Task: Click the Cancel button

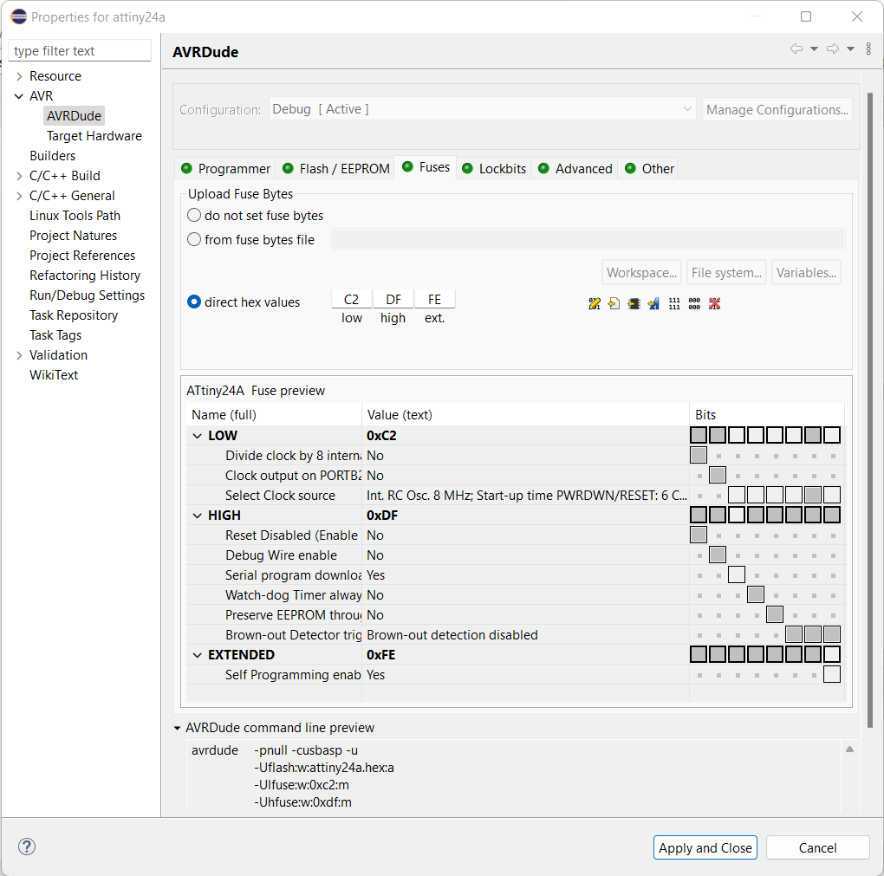Action: tap(817, 847)
